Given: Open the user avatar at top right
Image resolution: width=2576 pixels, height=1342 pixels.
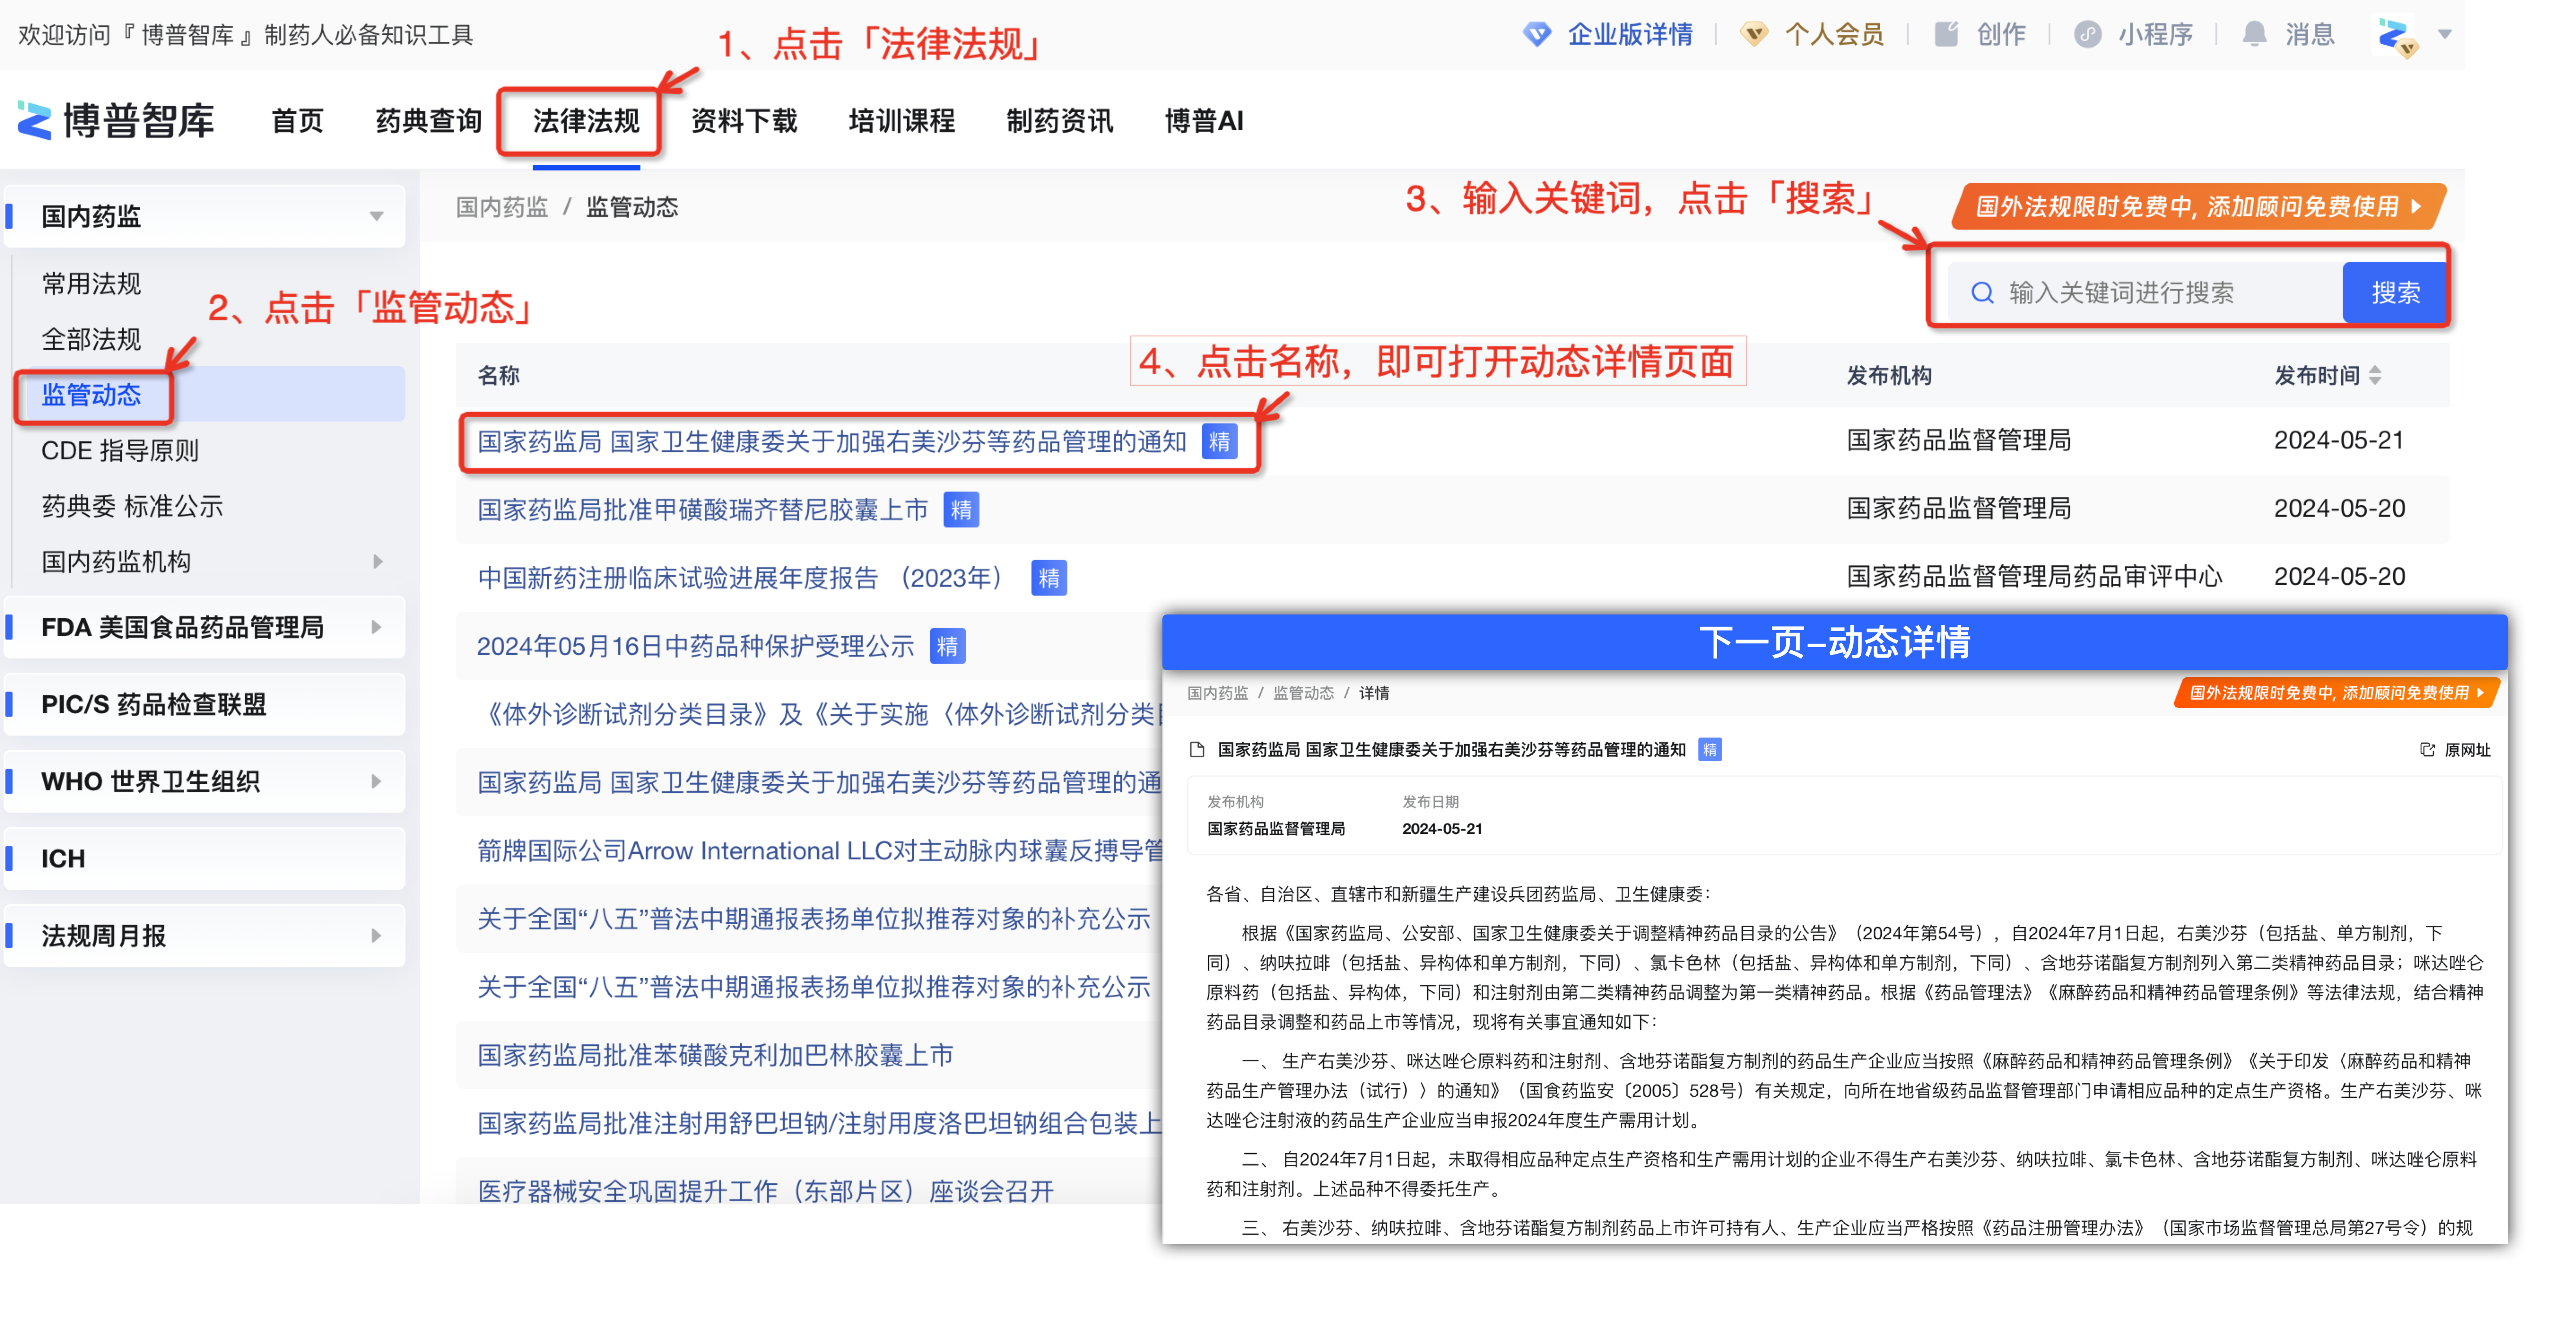Looking at the screenshot, I should coord(2396,37).
